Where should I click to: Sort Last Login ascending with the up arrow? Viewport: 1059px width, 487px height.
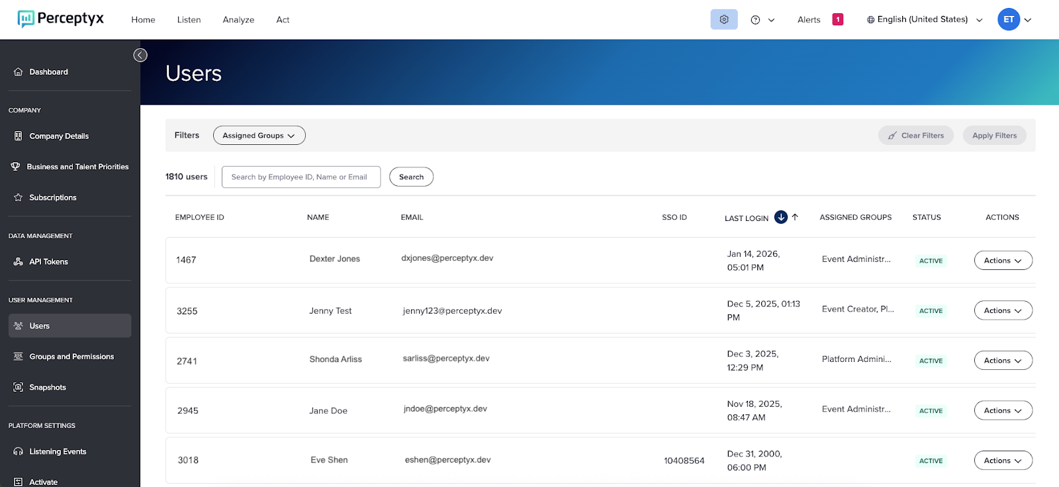(795, 217)
